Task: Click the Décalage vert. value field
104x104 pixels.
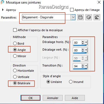Action: point(77,50)
